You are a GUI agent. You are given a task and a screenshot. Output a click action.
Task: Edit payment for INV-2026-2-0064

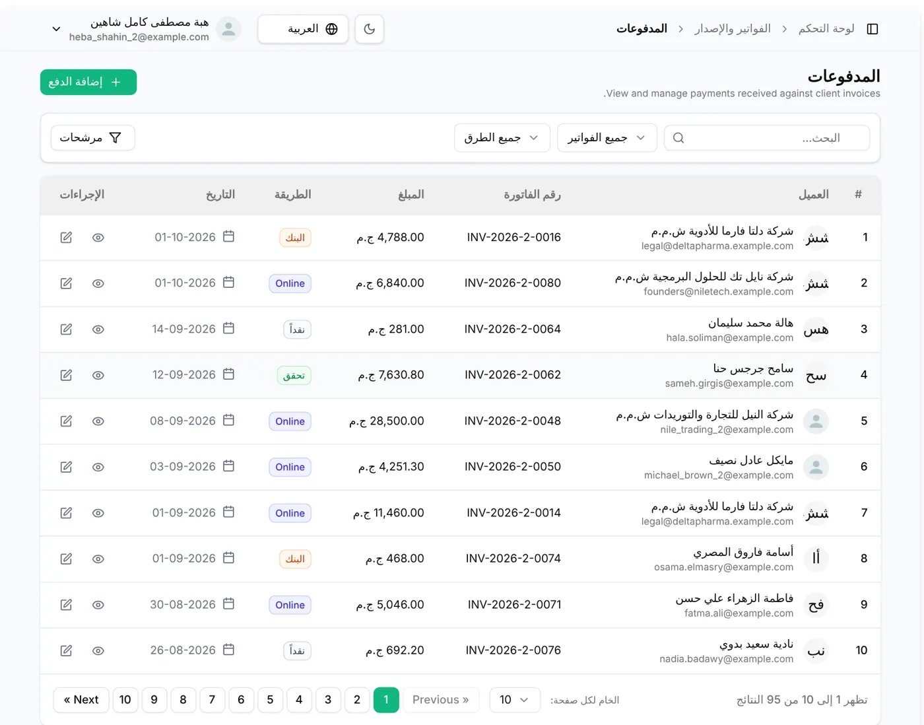click(66, 329)
